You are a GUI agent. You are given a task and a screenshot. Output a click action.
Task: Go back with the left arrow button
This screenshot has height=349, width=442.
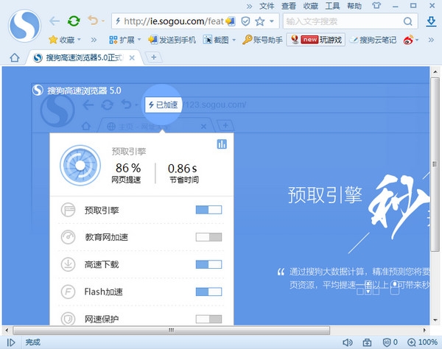[x=54, y=21]
